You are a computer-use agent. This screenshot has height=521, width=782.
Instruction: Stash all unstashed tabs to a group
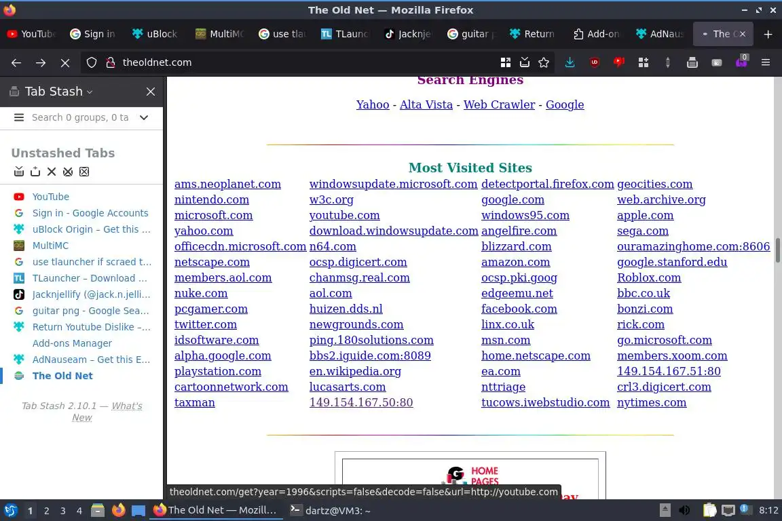(x=19, y=172)
